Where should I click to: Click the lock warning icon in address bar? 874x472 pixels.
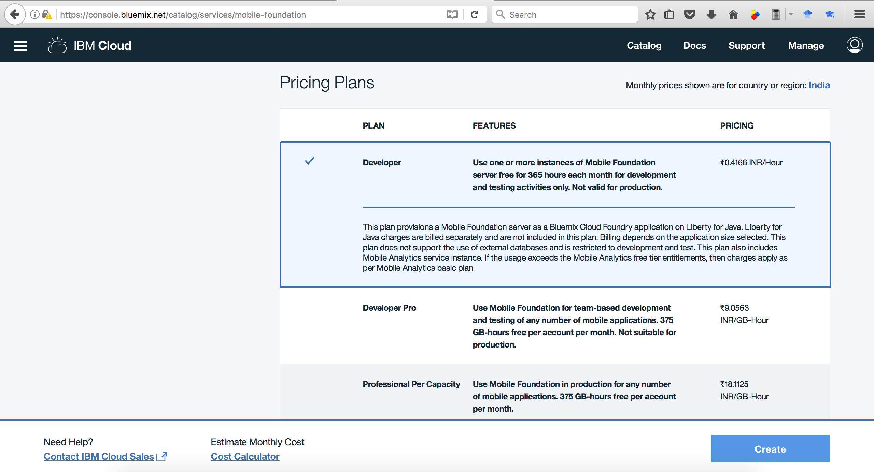[47, 15]
